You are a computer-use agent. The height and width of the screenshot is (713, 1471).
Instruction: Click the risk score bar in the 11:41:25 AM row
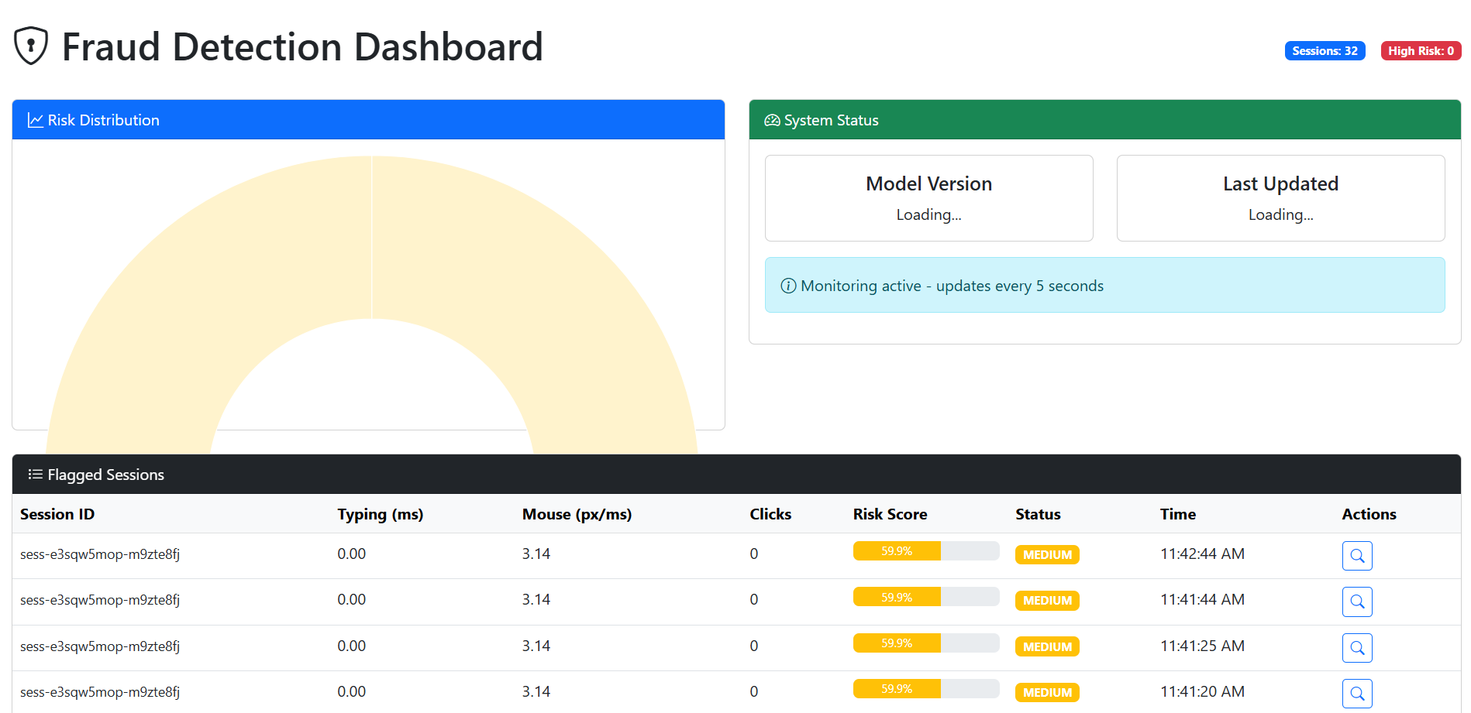click(x=926, y=643)
